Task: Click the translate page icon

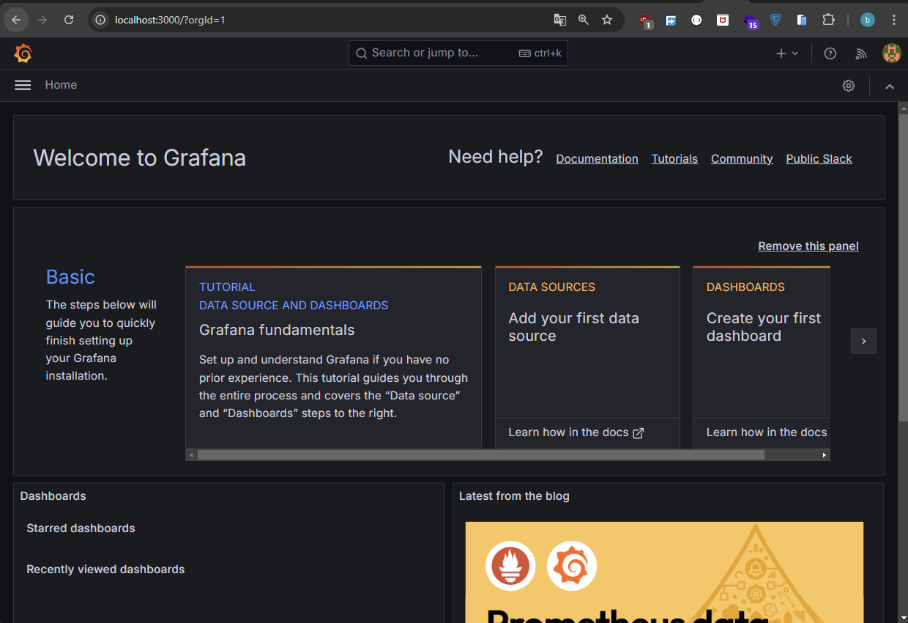Action: (x=560, y=20)
